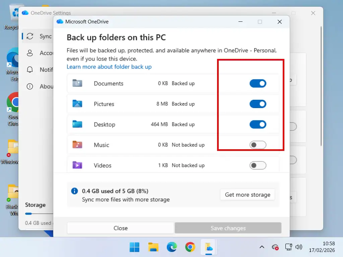Viewport: 343px width, 257px height.
Task: Switch to the Account section in OneDrive settings
Action: [x=30, y=53]
